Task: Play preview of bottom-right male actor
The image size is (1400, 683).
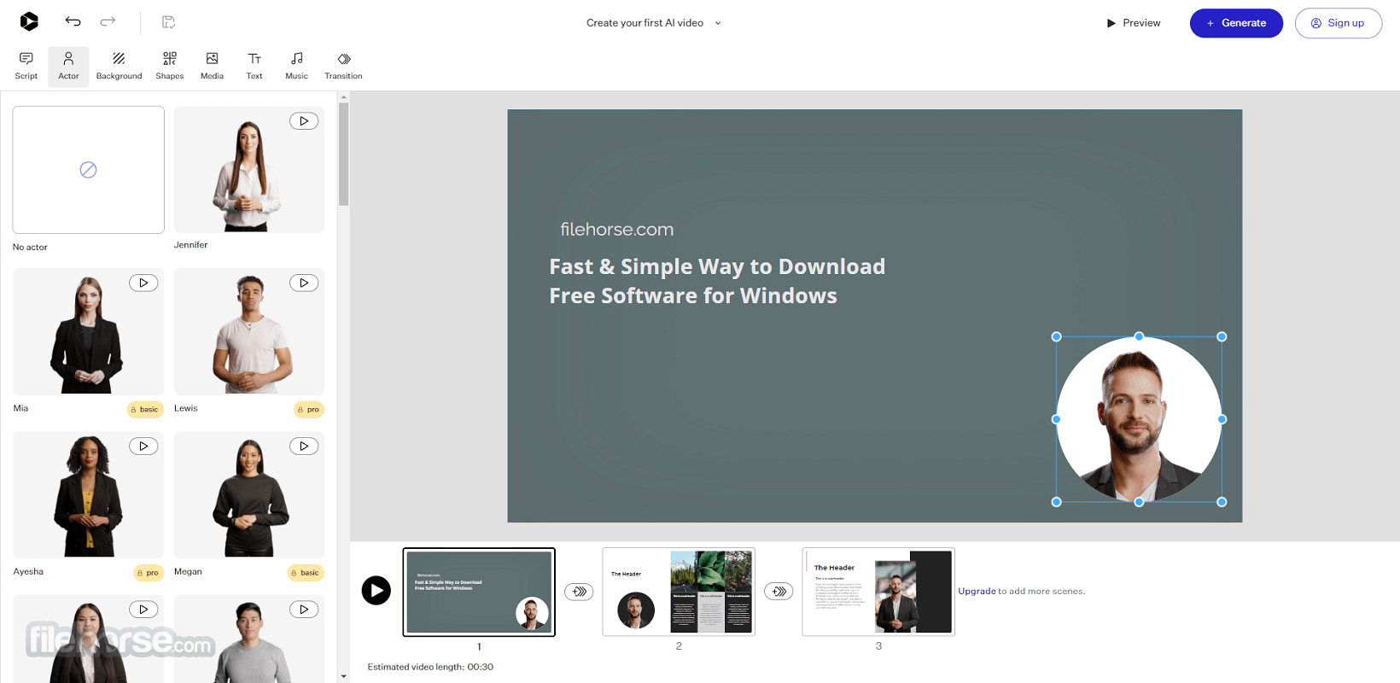Action: pyautogui.click(x=304, y=610)
